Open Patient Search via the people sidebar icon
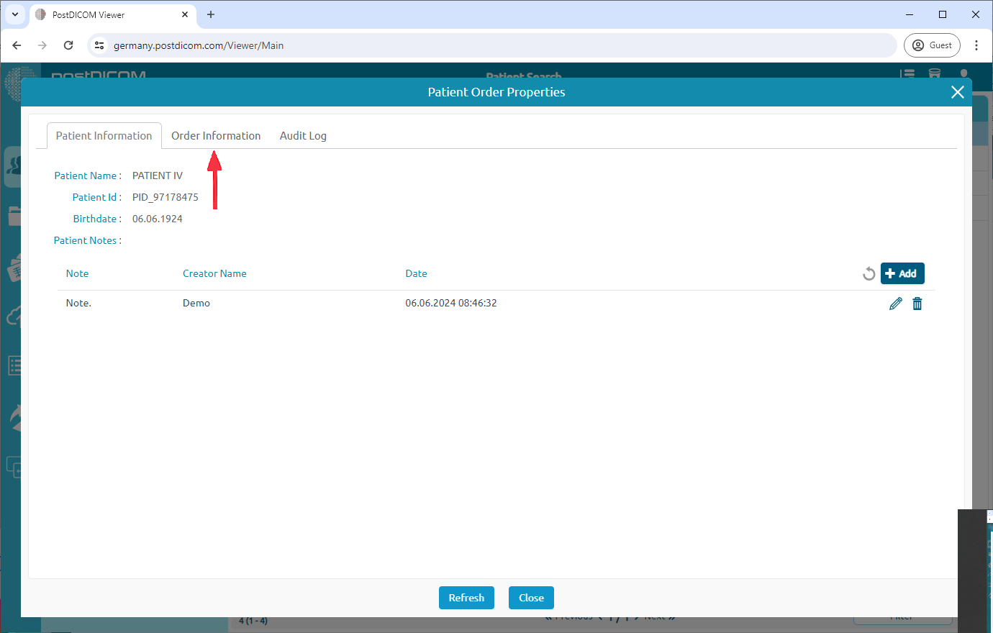The width and height of the screenshot is (993, 633). 14,166
